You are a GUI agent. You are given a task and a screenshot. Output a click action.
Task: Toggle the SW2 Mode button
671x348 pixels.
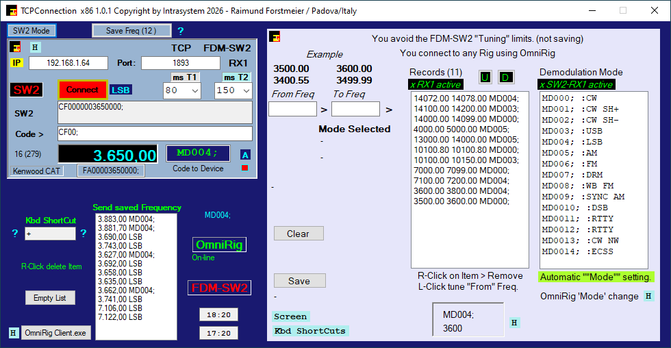click(x=31, y=31)
